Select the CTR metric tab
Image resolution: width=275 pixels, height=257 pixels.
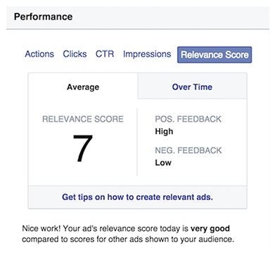tap(105, 54)
